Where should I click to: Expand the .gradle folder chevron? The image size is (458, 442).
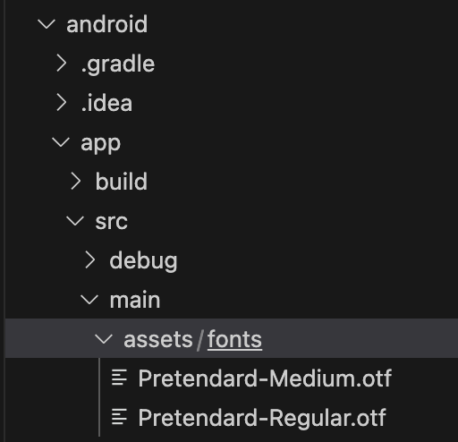pos(62,64)
